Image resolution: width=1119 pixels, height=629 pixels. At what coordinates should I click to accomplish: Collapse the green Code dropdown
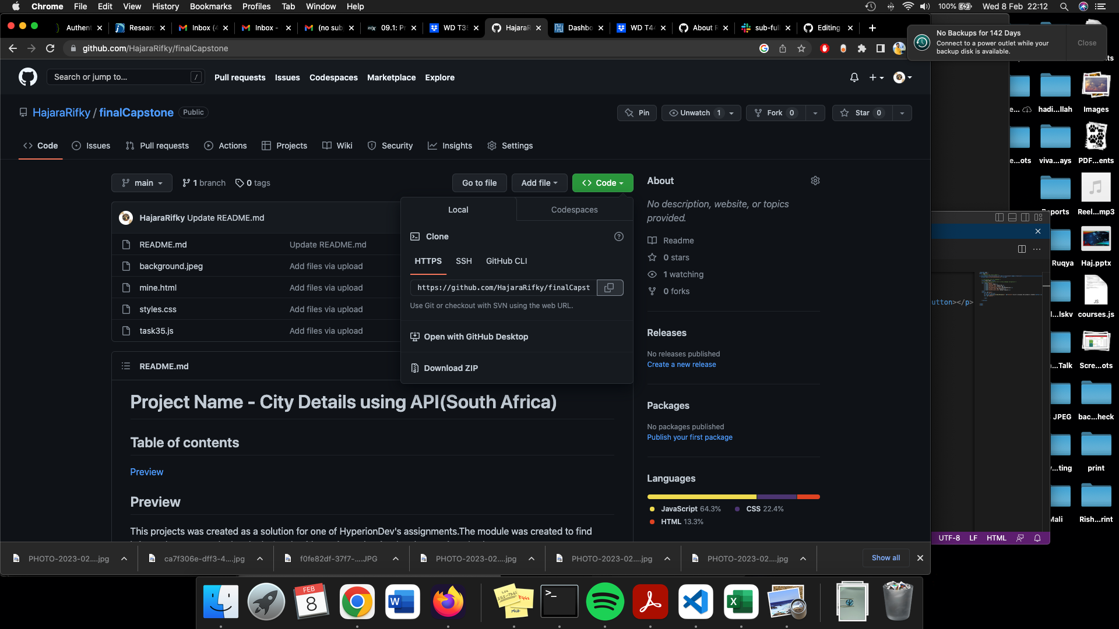603,183
